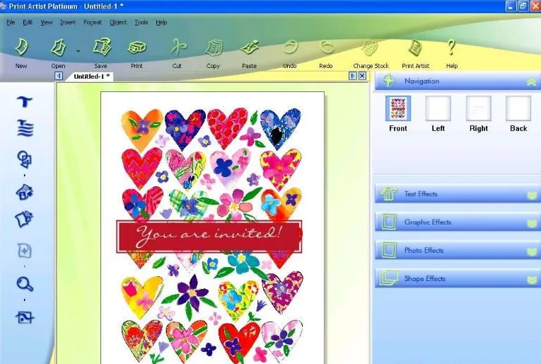This screenshot has height=364, width=541.
Task: Click the Cut scissors icon
Action: click(x=178, y=47)
